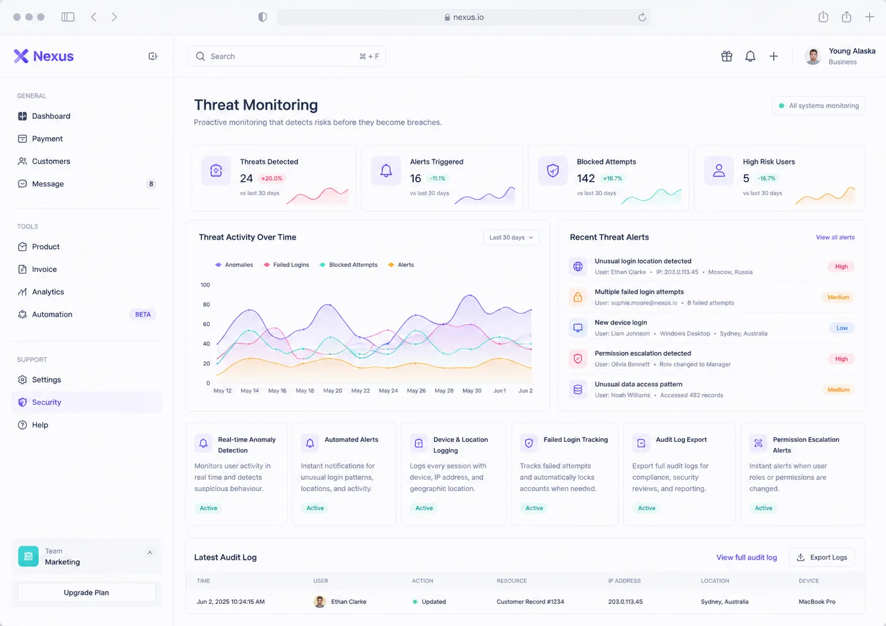This screenshot has width=886, height=626.
Task: Click the Ethan Clarke avatar in audit log
Action: [319, 602]
